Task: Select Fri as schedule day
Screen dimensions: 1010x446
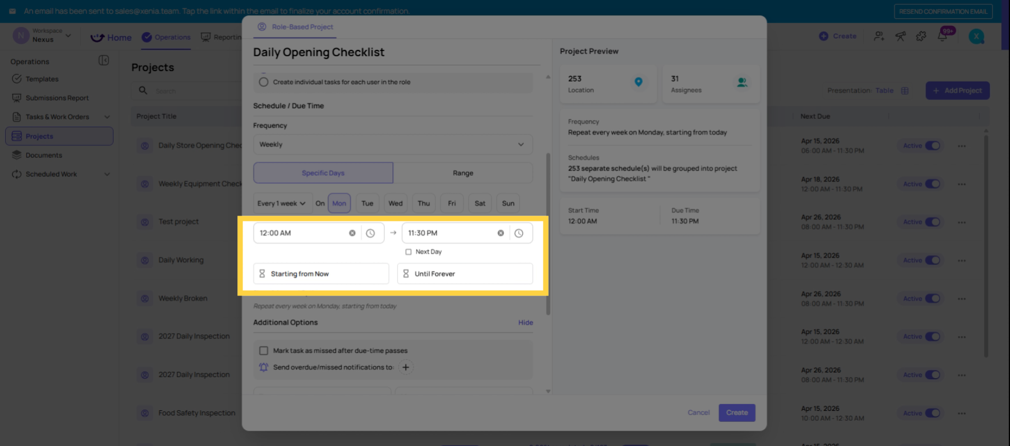Action: point(452,204)
